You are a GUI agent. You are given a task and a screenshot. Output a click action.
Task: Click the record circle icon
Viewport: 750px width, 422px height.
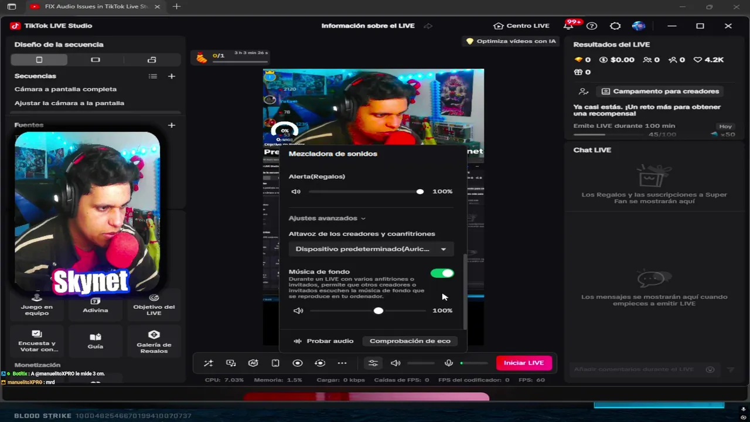[298, 363]
